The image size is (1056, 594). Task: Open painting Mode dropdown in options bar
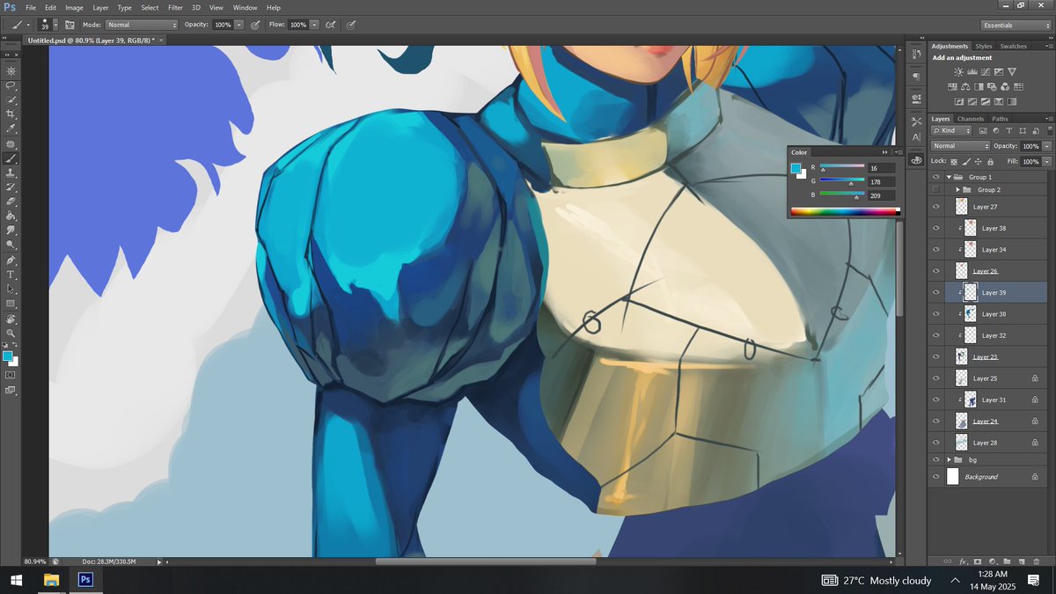click(141, 25)
